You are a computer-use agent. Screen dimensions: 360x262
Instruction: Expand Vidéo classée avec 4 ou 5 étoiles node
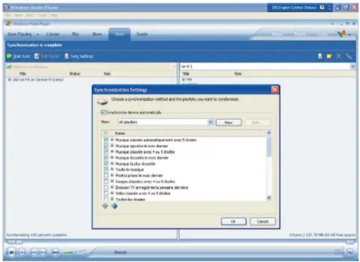tap(112, 193)
